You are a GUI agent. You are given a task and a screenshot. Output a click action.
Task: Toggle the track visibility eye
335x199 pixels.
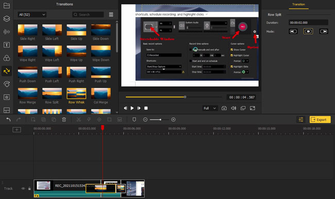23,188
